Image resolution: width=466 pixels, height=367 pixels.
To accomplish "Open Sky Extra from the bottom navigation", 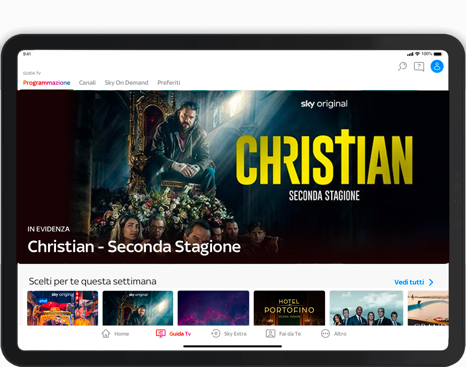I will [235, 334].
